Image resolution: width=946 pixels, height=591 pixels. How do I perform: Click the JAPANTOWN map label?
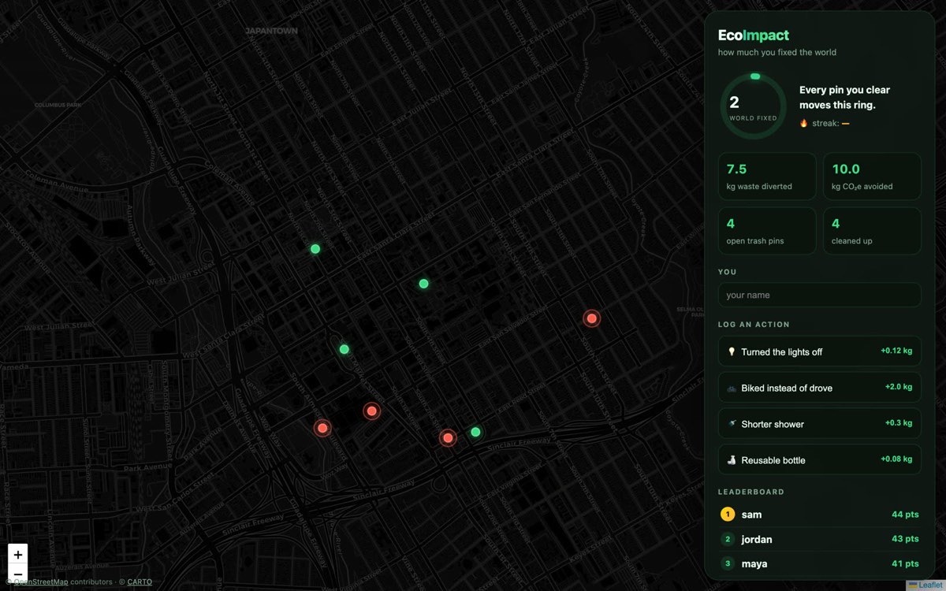click(271, 31)
